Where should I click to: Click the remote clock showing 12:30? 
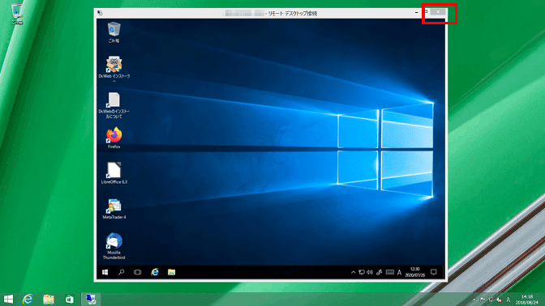point(415,272)
